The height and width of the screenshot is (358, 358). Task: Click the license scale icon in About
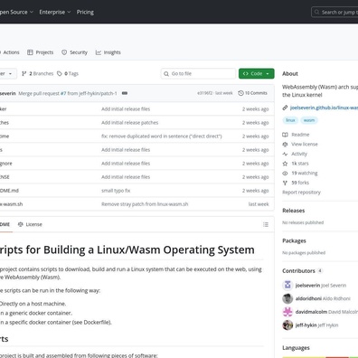(x=285, y=144)
